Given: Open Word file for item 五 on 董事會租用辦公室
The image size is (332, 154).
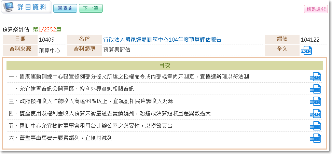Looking at the screenshot, I should coord(315,126).
